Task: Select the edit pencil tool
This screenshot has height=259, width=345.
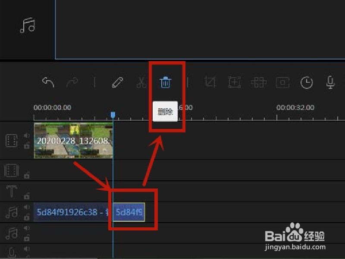Action: coord(117,82)
